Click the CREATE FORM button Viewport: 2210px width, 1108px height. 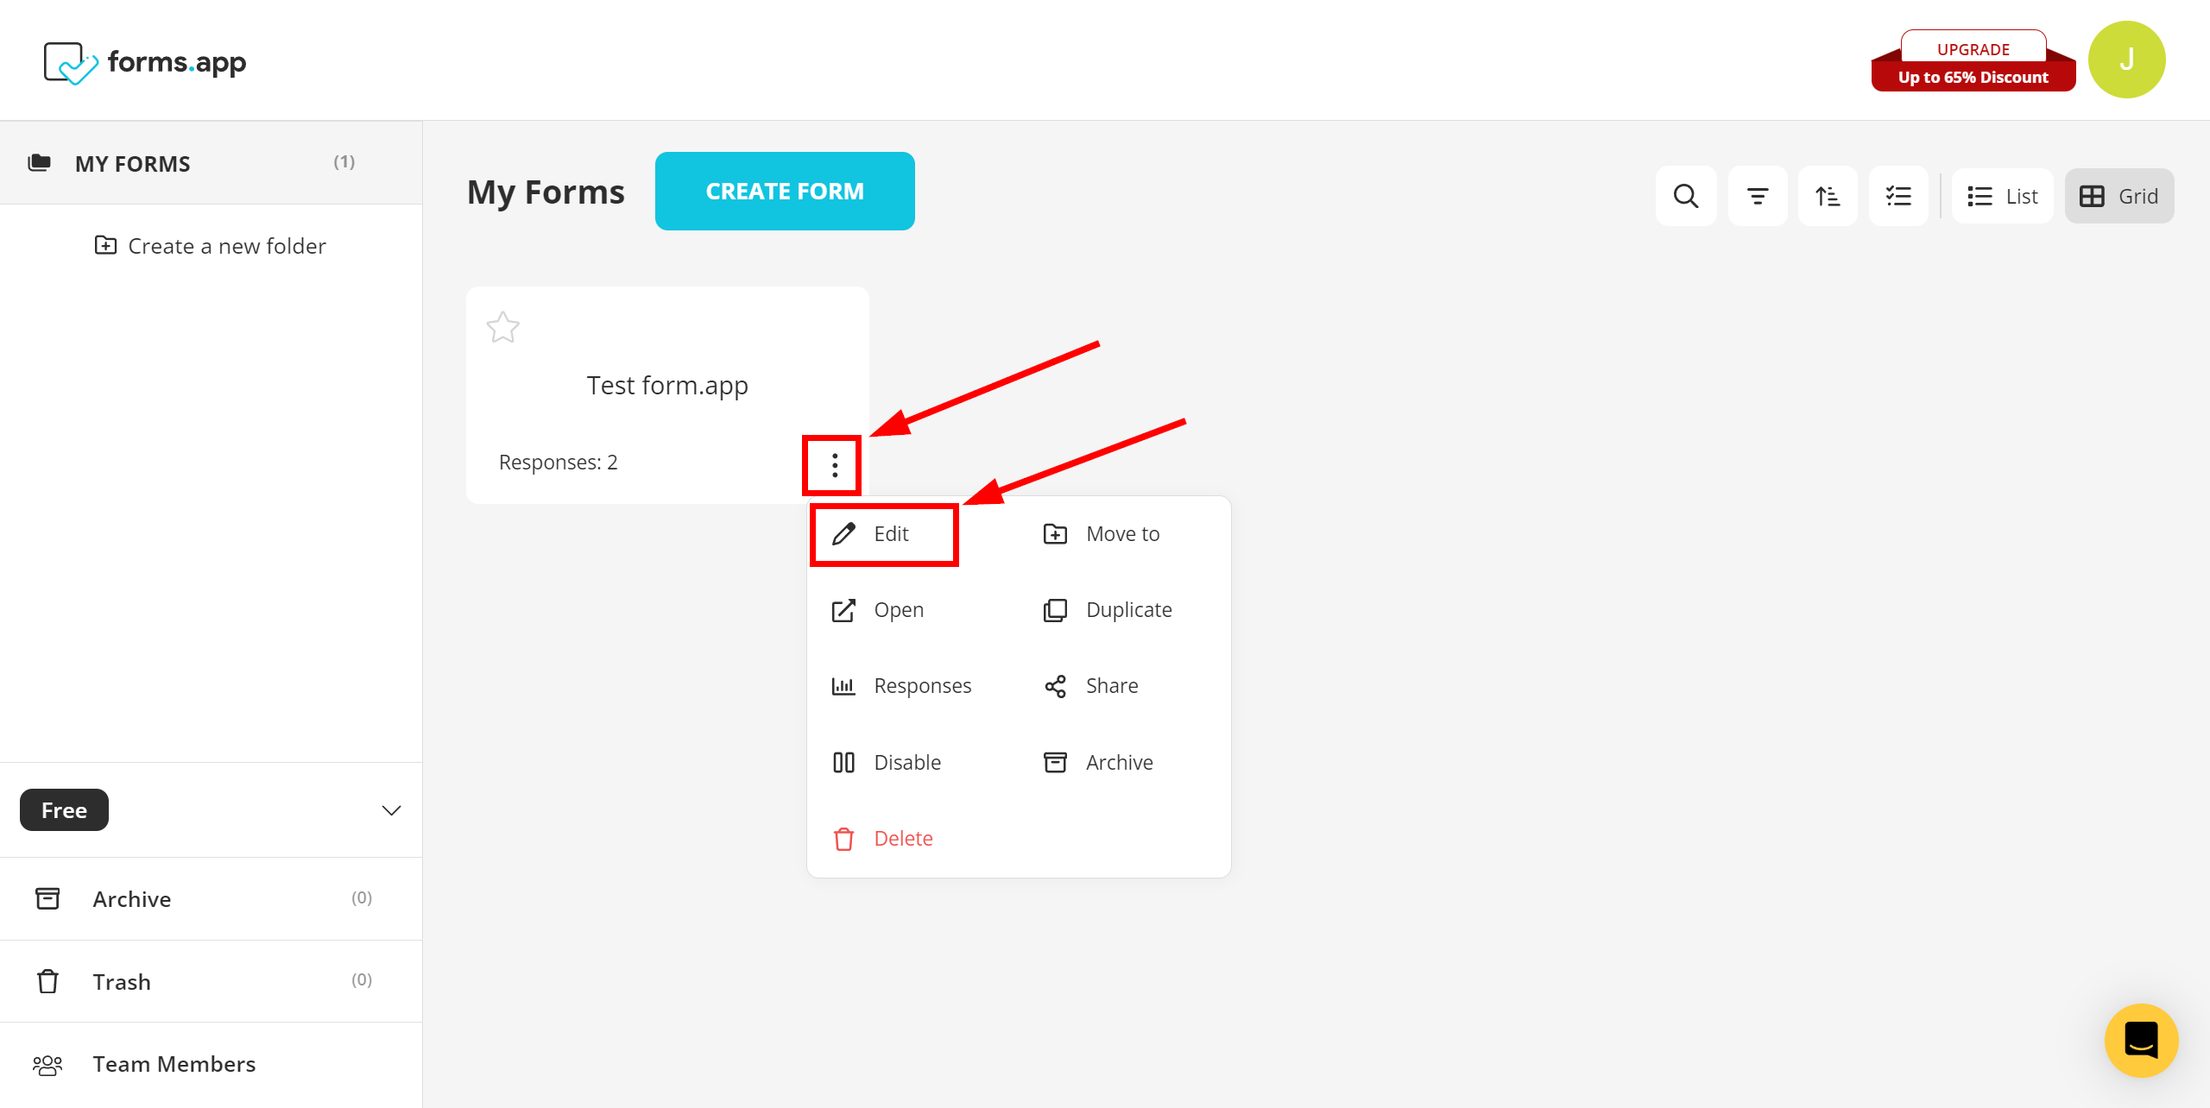coord(784,191)
